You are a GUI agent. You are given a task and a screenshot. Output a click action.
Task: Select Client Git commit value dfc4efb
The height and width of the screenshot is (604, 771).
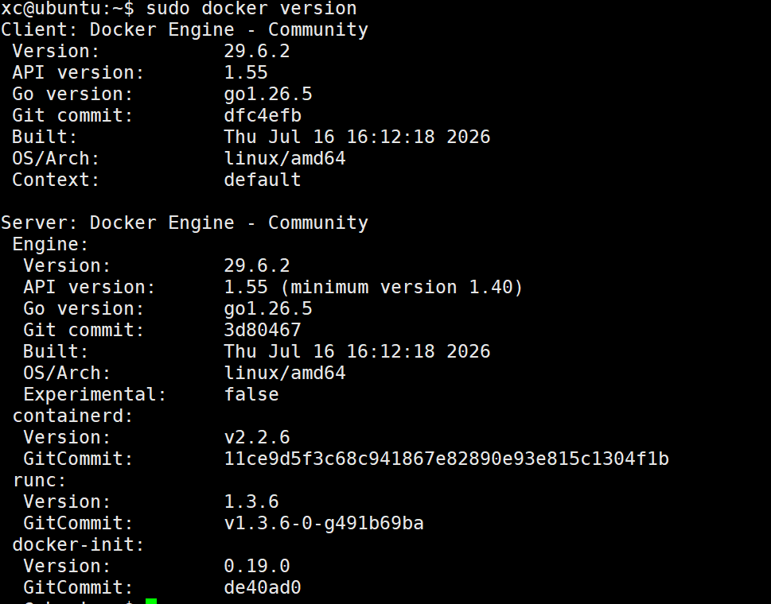pos(263,115)
